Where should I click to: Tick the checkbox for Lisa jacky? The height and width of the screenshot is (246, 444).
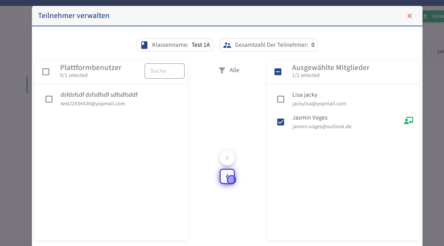(281, 99)
